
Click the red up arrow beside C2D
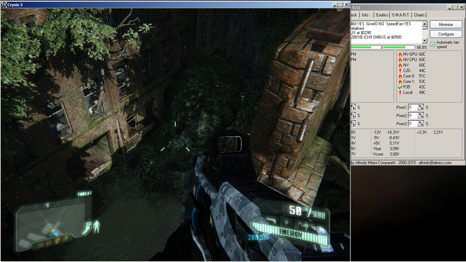[400, 71]
